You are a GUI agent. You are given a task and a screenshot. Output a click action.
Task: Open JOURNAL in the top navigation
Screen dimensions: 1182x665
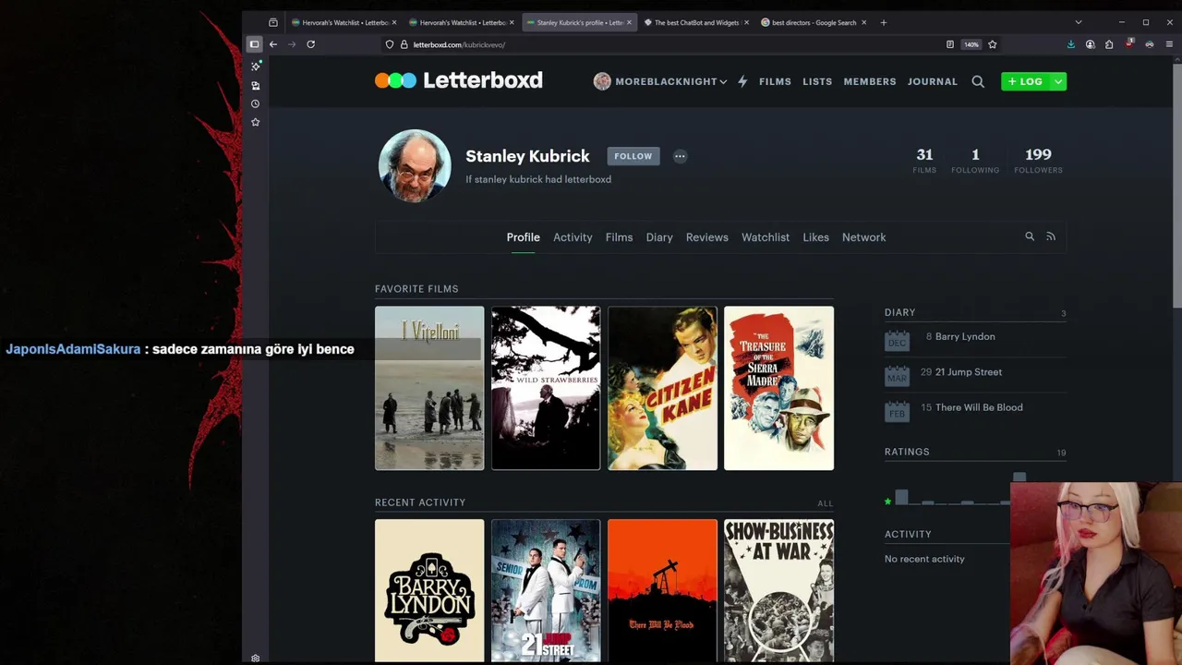(932, 81)
